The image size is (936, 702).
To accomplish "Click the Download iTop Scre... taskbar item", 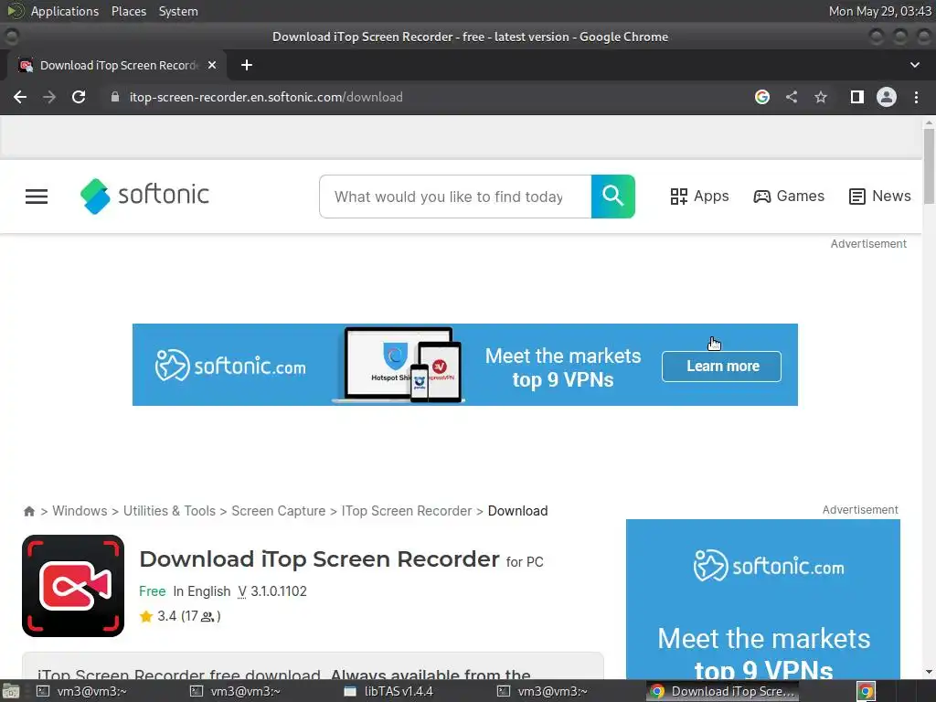I will coord(724,691).
